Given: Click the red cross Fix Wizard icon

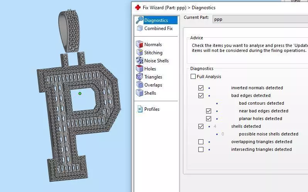Looking at the screenshot, I should [x=138, y=8].
